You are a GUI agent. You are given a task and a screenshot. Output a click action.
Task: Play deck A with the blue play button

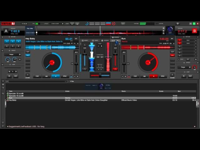click(56, 76)
